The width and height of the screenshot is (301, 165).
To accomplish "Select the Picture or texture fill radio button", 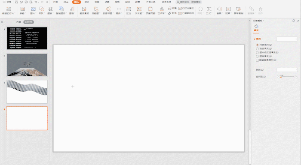I will tap(257, 52).
